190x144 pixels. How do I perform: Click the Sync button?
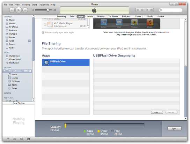174,128
